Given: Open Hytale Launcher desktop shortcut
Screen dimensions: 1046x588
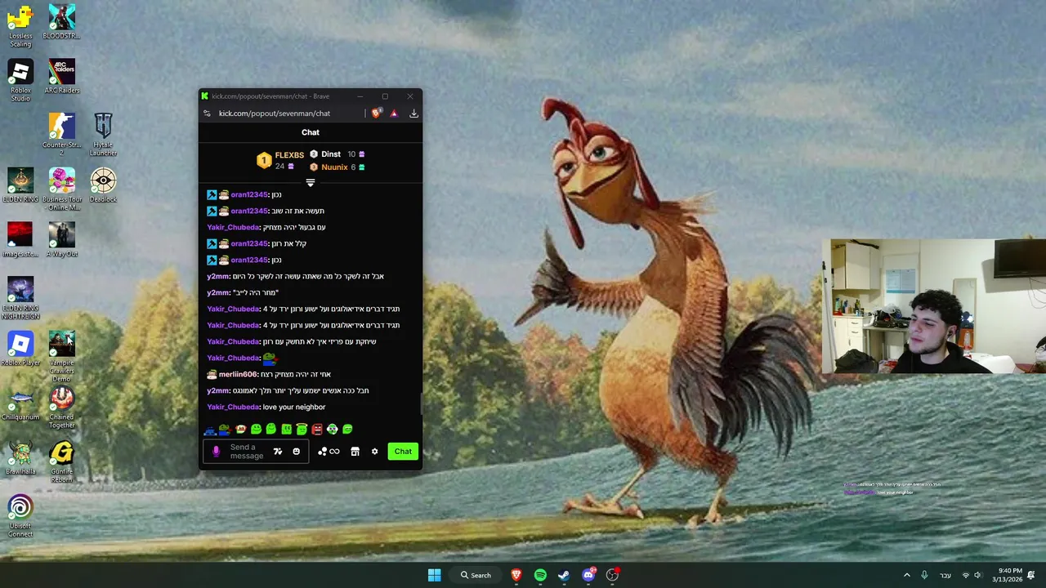Looking at the screenshot, I should [x=103, y=135].
